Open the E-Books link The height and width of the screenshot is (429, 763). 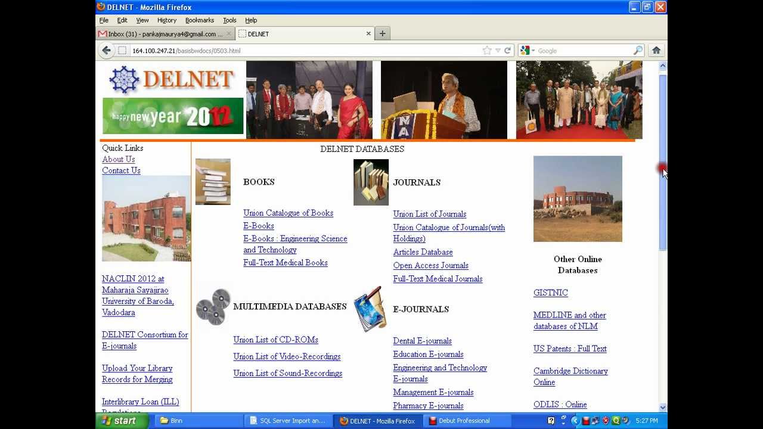point(259,226)
